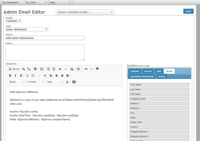This screenshot has height=141, width=200.
Task: Open the Scope dropdown set to COMPANY
Action: (13, 21)
